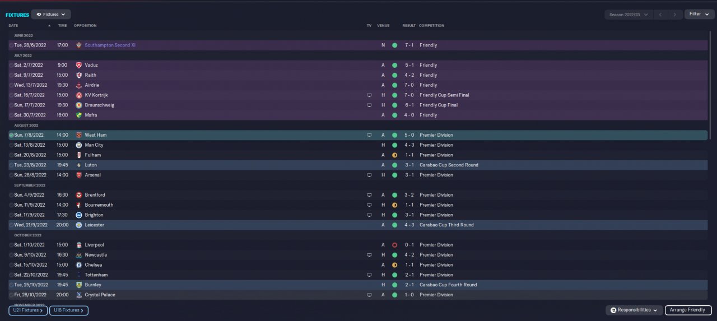
Task: Open the U21 Fixtures link
Action: click(27, 310)
